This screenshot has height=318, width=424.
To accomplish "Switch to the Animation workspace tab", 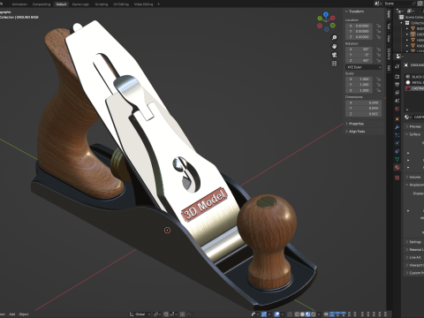I will point(19,4).
